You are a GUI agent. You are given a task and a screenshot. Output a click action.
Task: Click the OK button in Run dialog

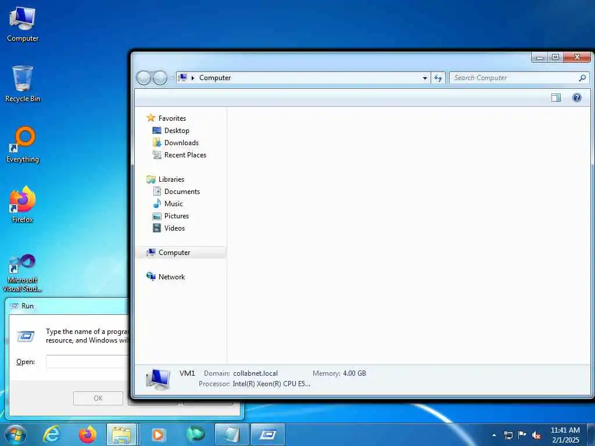[x=98, y=398]
